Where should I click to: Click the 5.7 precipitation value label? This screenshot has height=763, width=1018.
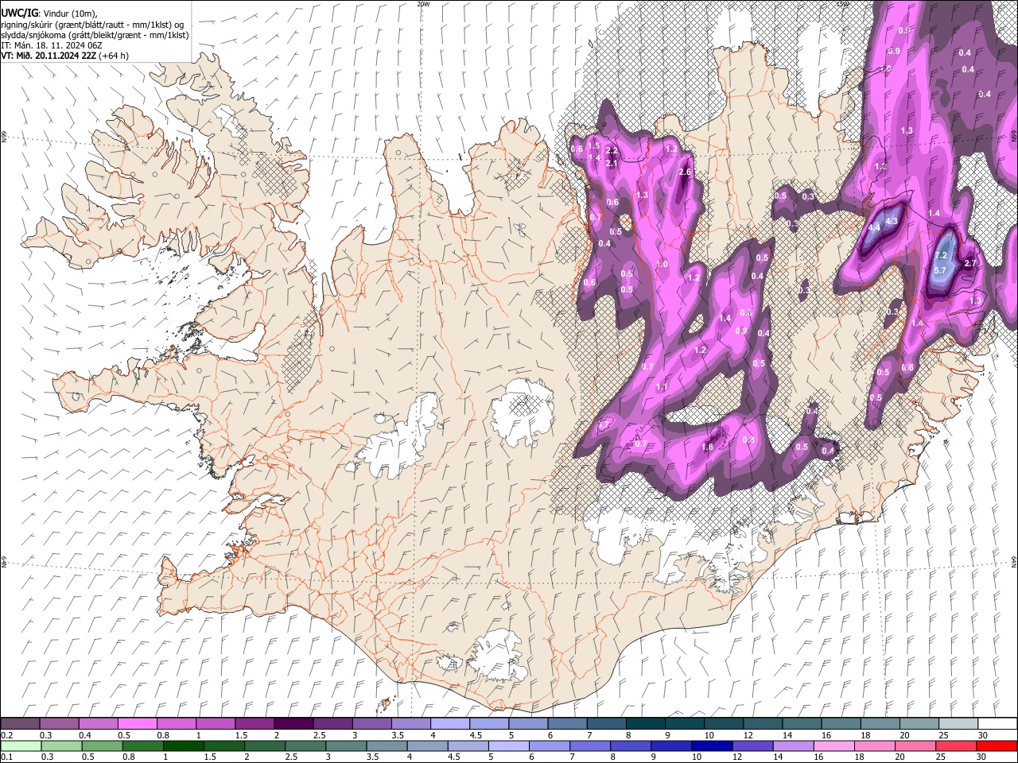940,270
